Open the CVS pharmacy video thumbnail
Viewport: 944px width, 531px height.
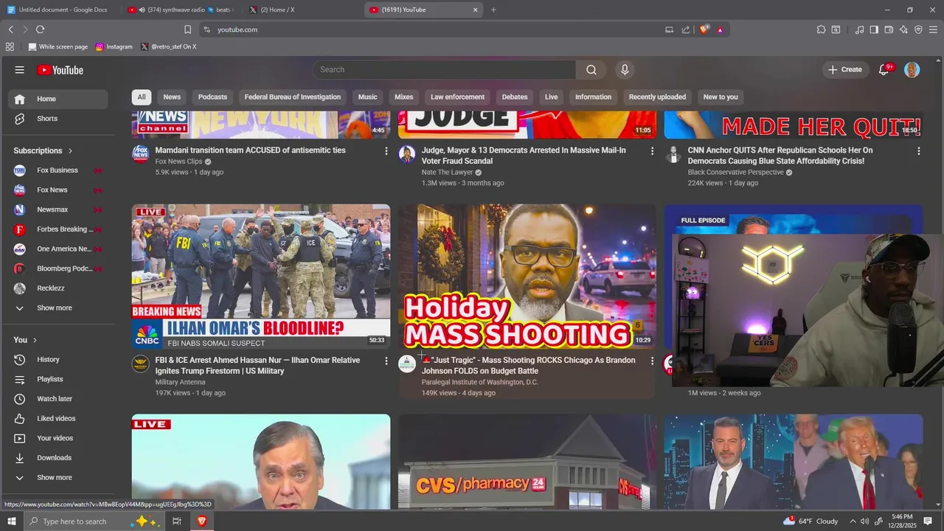tap(527, 462)
